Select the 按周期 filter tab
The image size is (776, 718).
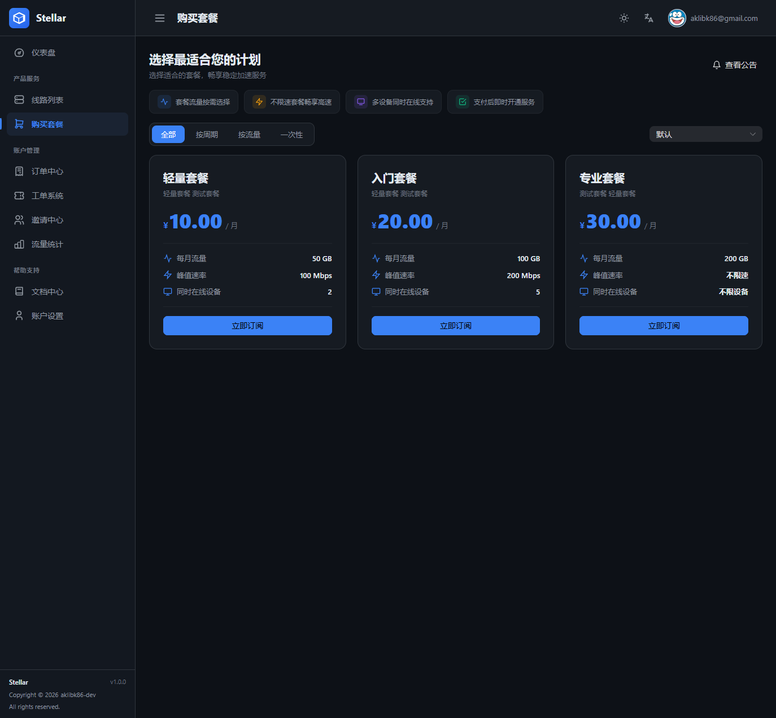[207, 135]
